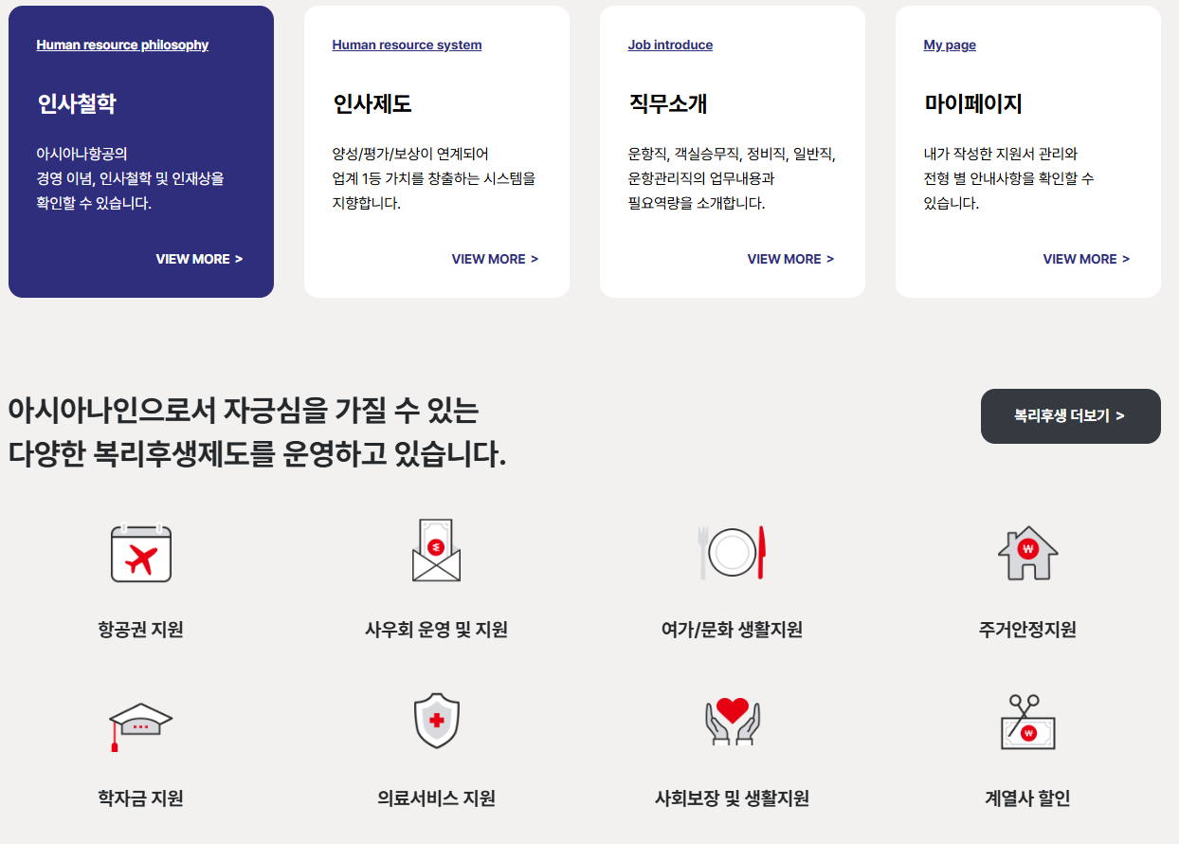Open VIEW MORE under 인사제도
This screenshot has height=844, width=1179.
point(495,259)
